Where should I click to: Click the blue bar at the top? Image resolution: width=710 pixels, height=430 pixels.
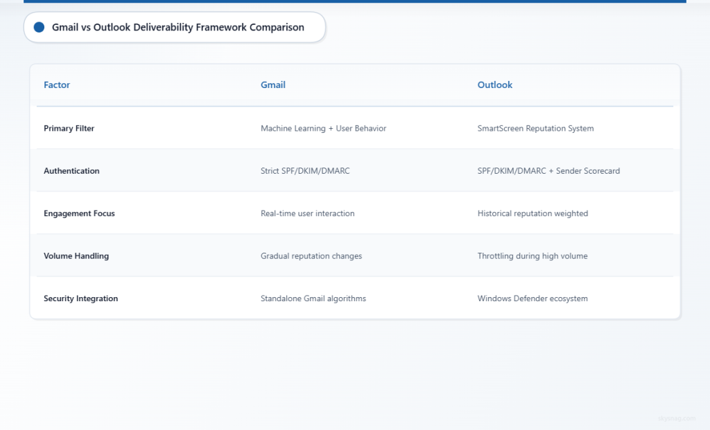pyautogui.click(x=355, y=2)
